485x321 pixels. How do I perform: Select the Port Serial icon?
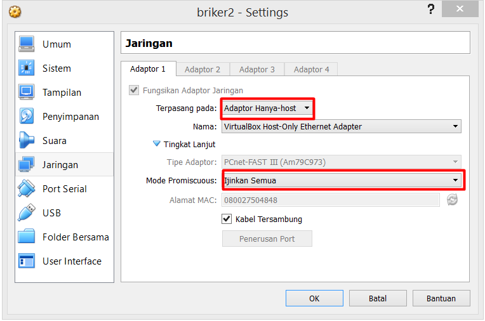[26, 188]
